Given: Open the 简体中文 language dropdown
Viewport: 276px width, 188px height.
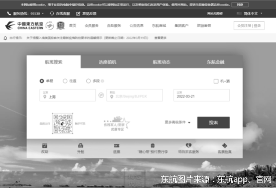Looking at the screenshot, I should click(x=261, y=14).
